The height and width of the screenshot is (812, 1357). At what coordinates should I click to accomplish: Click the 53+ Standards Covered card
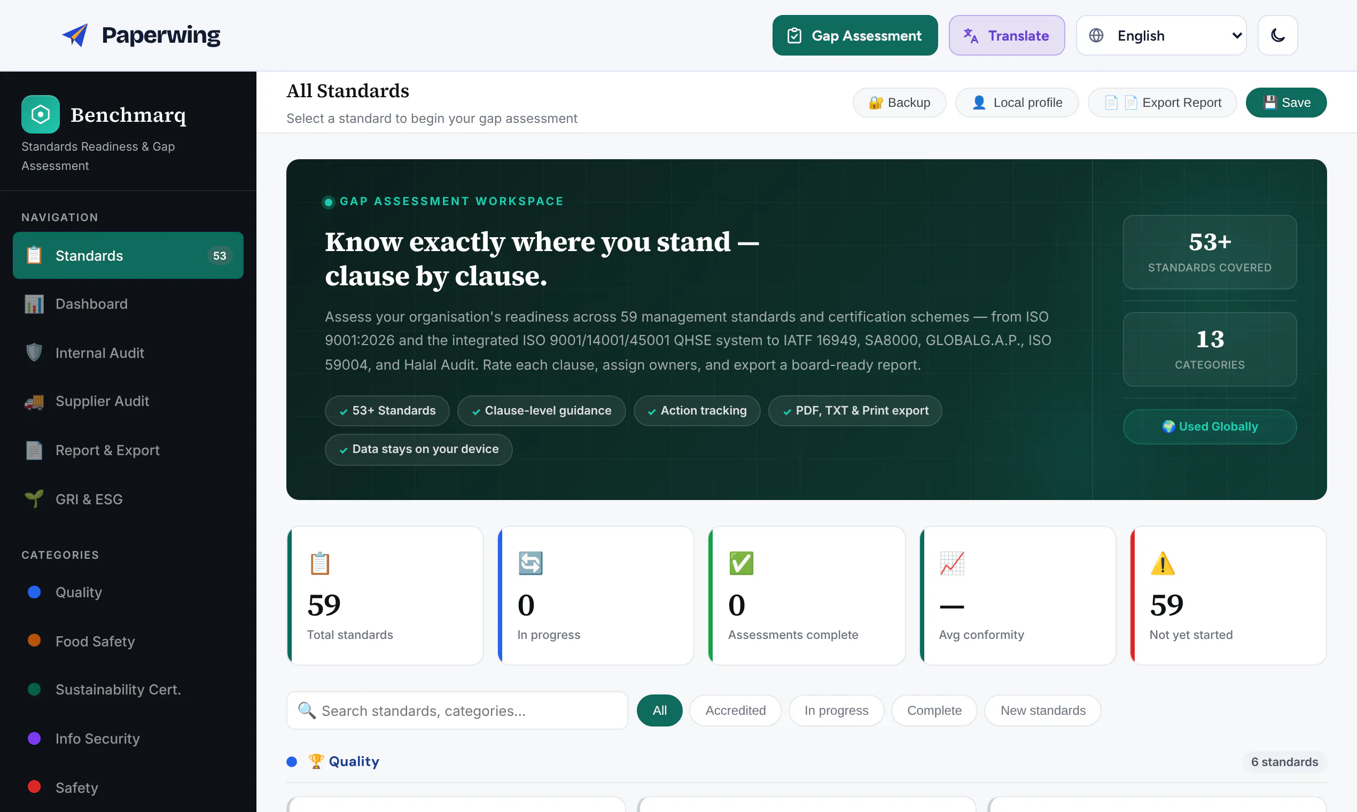1209,252
